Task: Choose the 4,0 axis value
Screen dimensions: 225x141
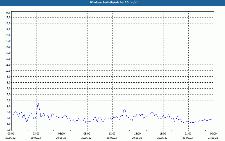Action: point(9,106)
